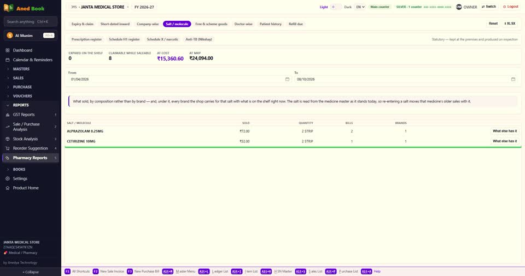Open the Refill due tab

[x=296, y=24]
